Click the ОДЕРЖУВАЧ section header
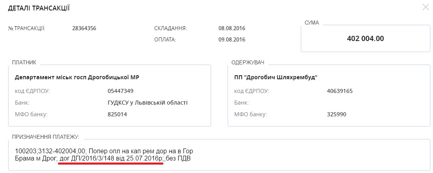433x173 pixels. pos(247,63)
